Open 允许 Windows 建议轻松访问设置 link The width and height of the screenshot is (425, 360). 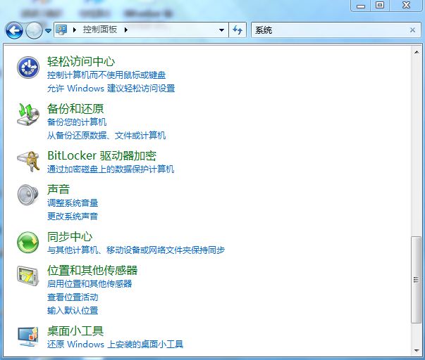pyautogui.click(x=111, y=88)
